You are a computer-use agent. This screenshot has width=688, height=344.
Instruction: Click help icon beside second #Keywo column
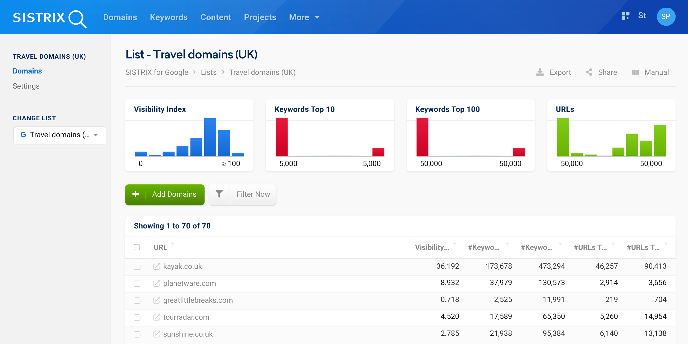(560, 244)
